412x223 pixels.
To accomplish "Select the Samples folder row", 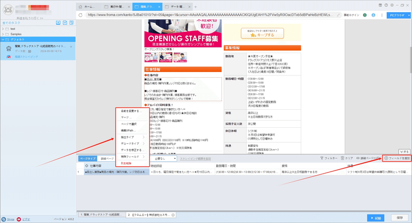I will [x=38, y=34].
